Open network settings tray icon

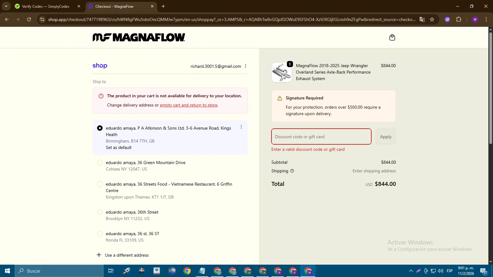(433, 271)
